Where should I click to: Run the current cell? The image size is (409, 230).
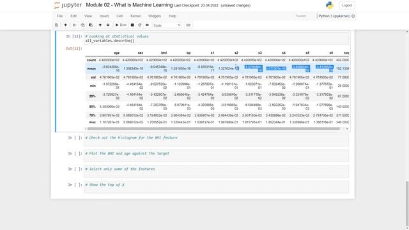point(121,25)
